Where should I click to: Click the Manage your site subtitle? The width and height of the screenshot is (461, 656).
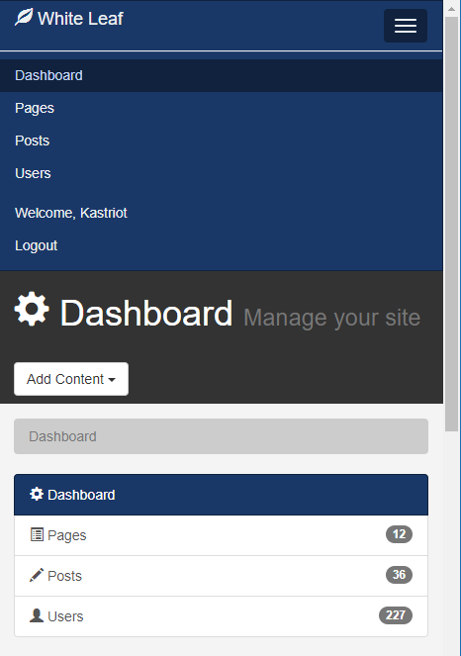[x=331, y=318]
